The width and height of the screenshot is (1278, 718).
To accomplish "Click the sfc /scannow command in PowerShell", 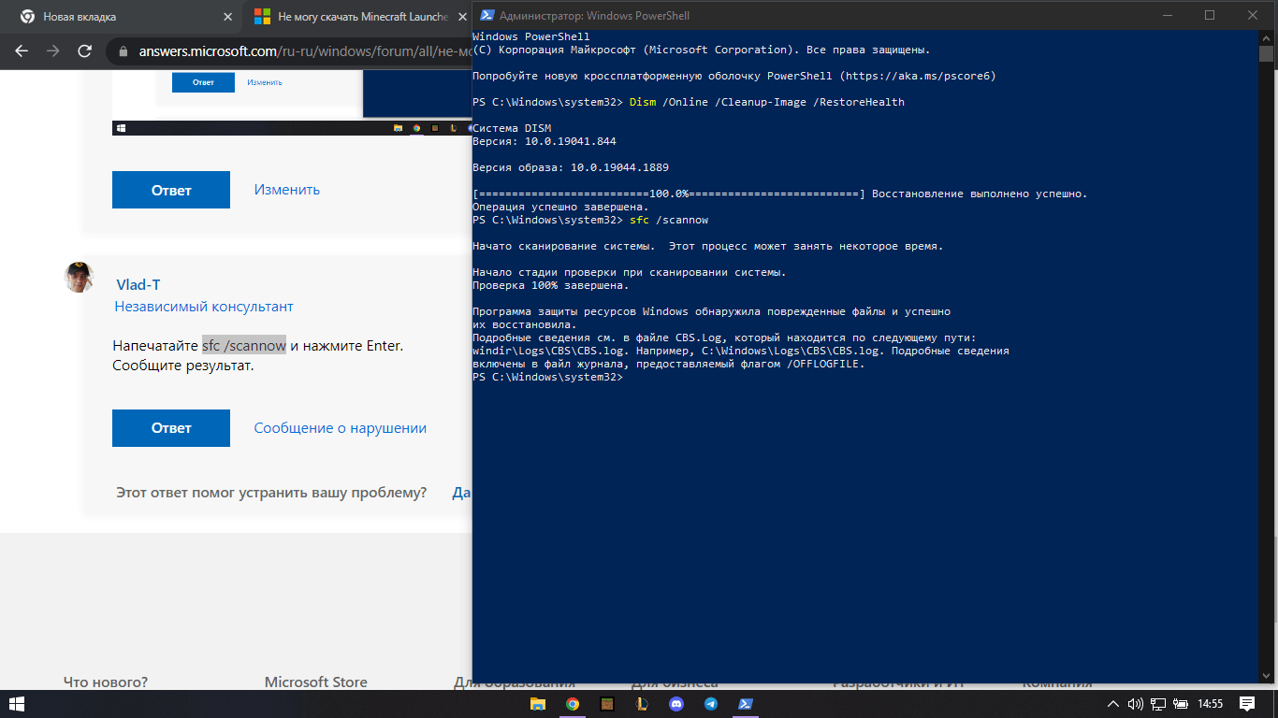I will [669, 221].
